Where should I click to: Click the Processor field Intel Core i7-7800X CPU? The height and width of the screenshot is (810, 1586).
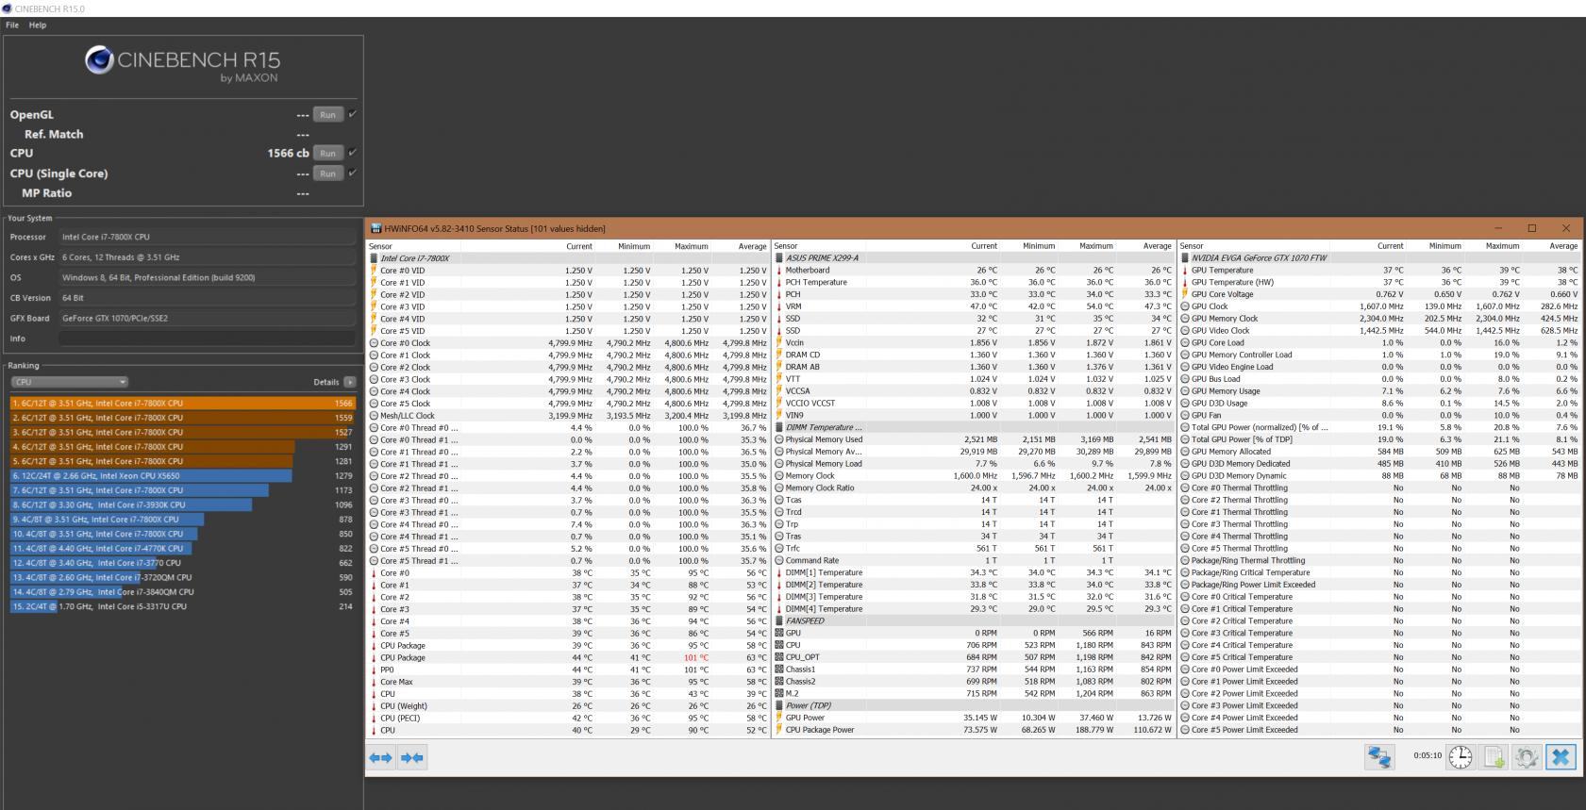pyautogui.click(x=207, y=237)
